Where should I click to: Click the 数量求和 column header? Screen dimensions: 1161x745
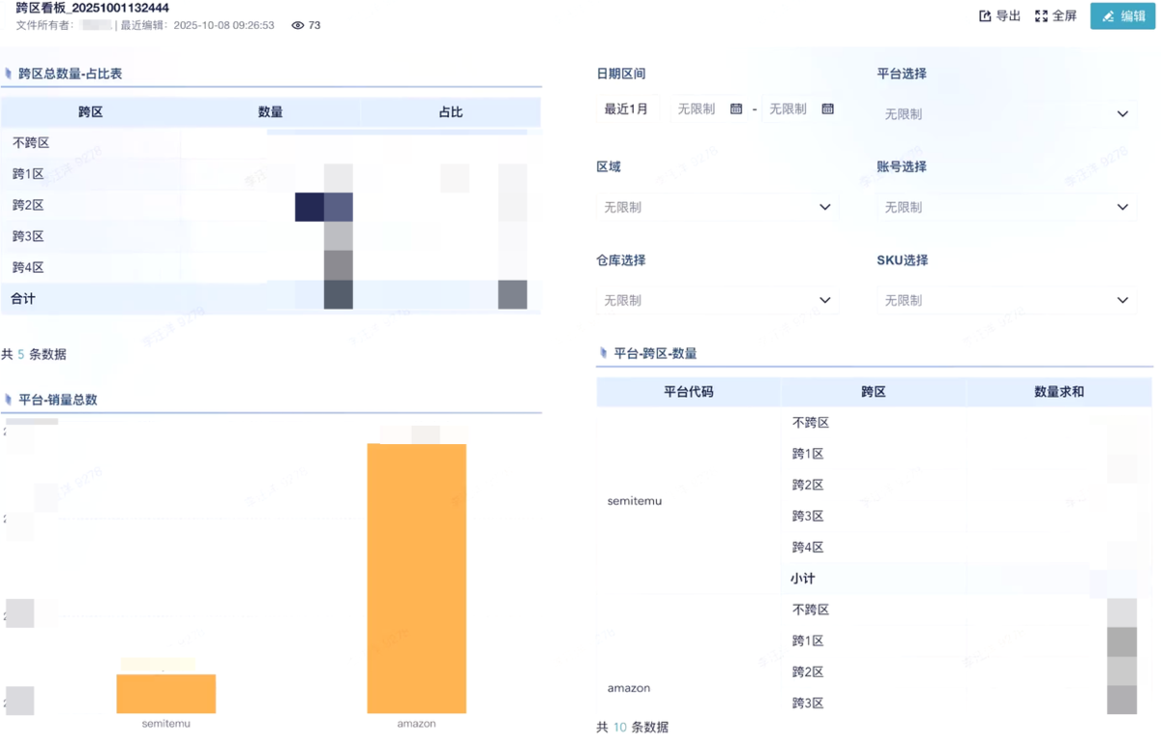point(1058,392)
